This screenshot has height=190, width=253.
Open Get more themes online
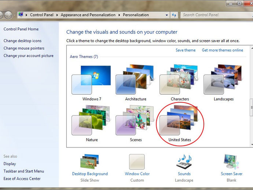pyautogui.click(x=222, y=50)
